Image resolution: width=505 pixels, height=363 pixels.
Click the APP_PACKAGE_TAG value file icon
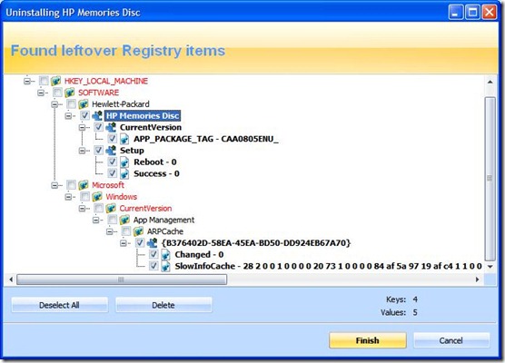click(x=124, y=139)
